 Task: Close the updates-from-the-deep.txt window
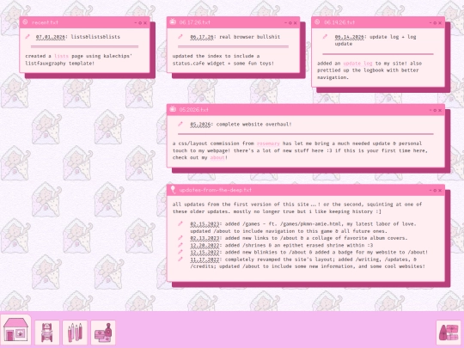(440, 191)
